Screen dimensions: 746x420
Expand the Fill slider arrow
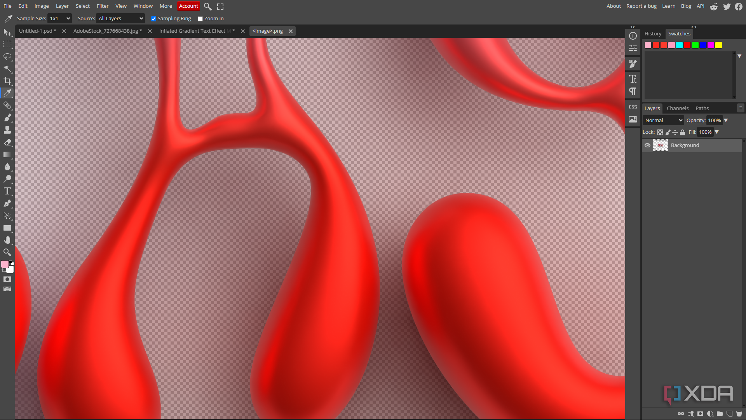click(717, 132)
